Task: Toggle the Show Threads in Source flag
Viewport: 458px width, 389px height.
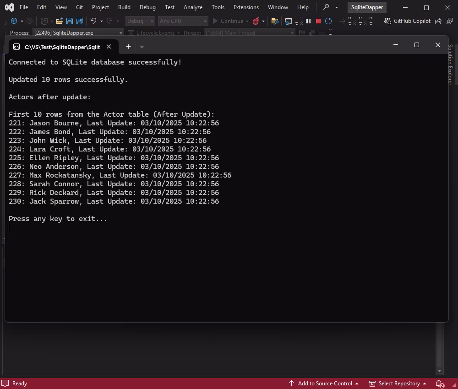Action: [301, 32]
